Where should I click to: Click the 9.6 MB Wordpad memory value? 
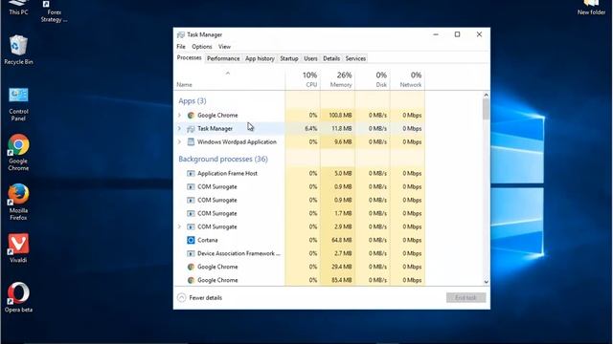tap(343, 142)
